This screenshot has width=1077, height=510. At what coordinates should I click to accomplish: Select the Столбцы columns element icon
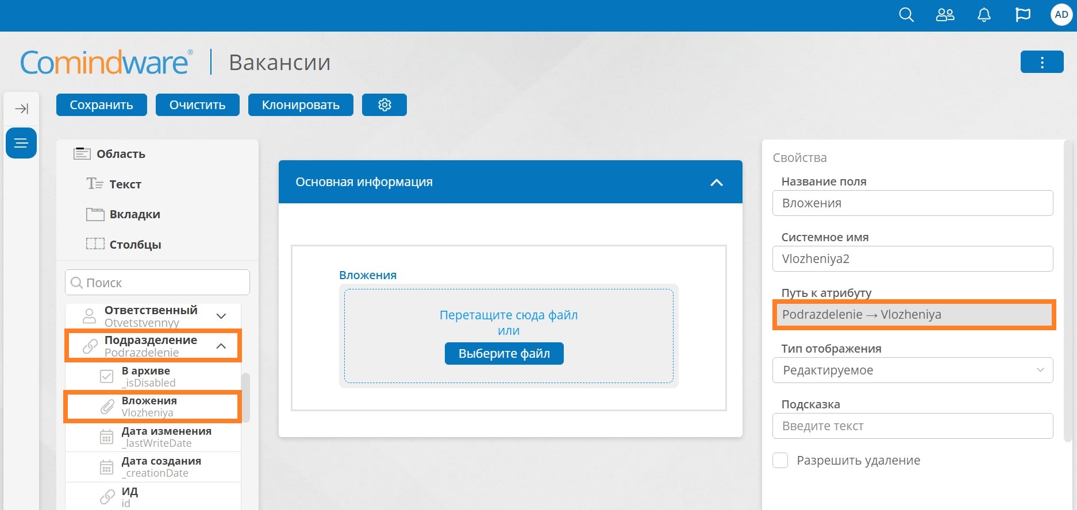pyautogui.click(x=95, y=244)
